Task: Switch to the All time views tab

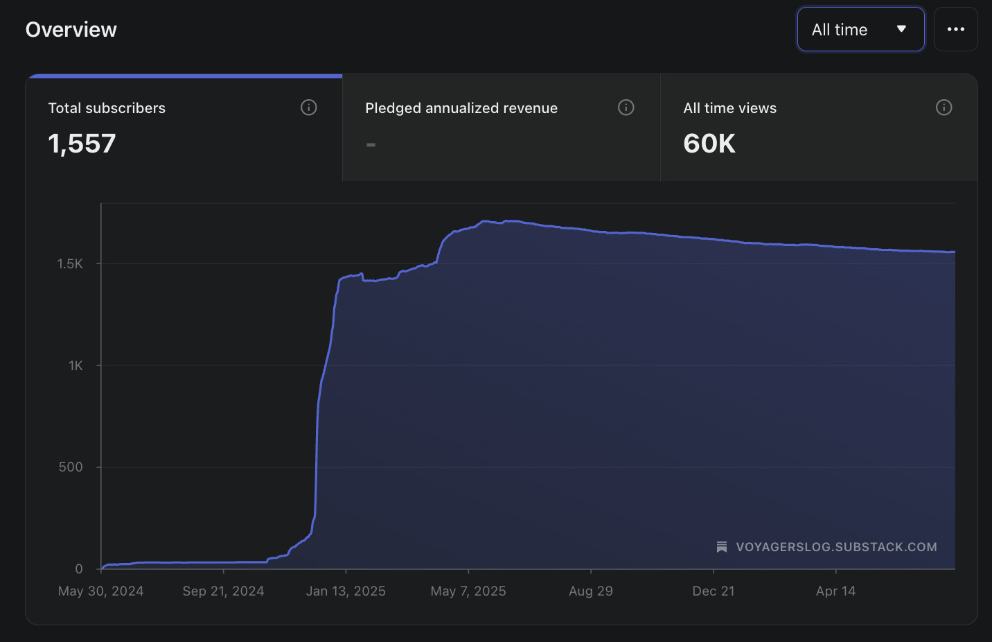Action: tap(819, 128)
